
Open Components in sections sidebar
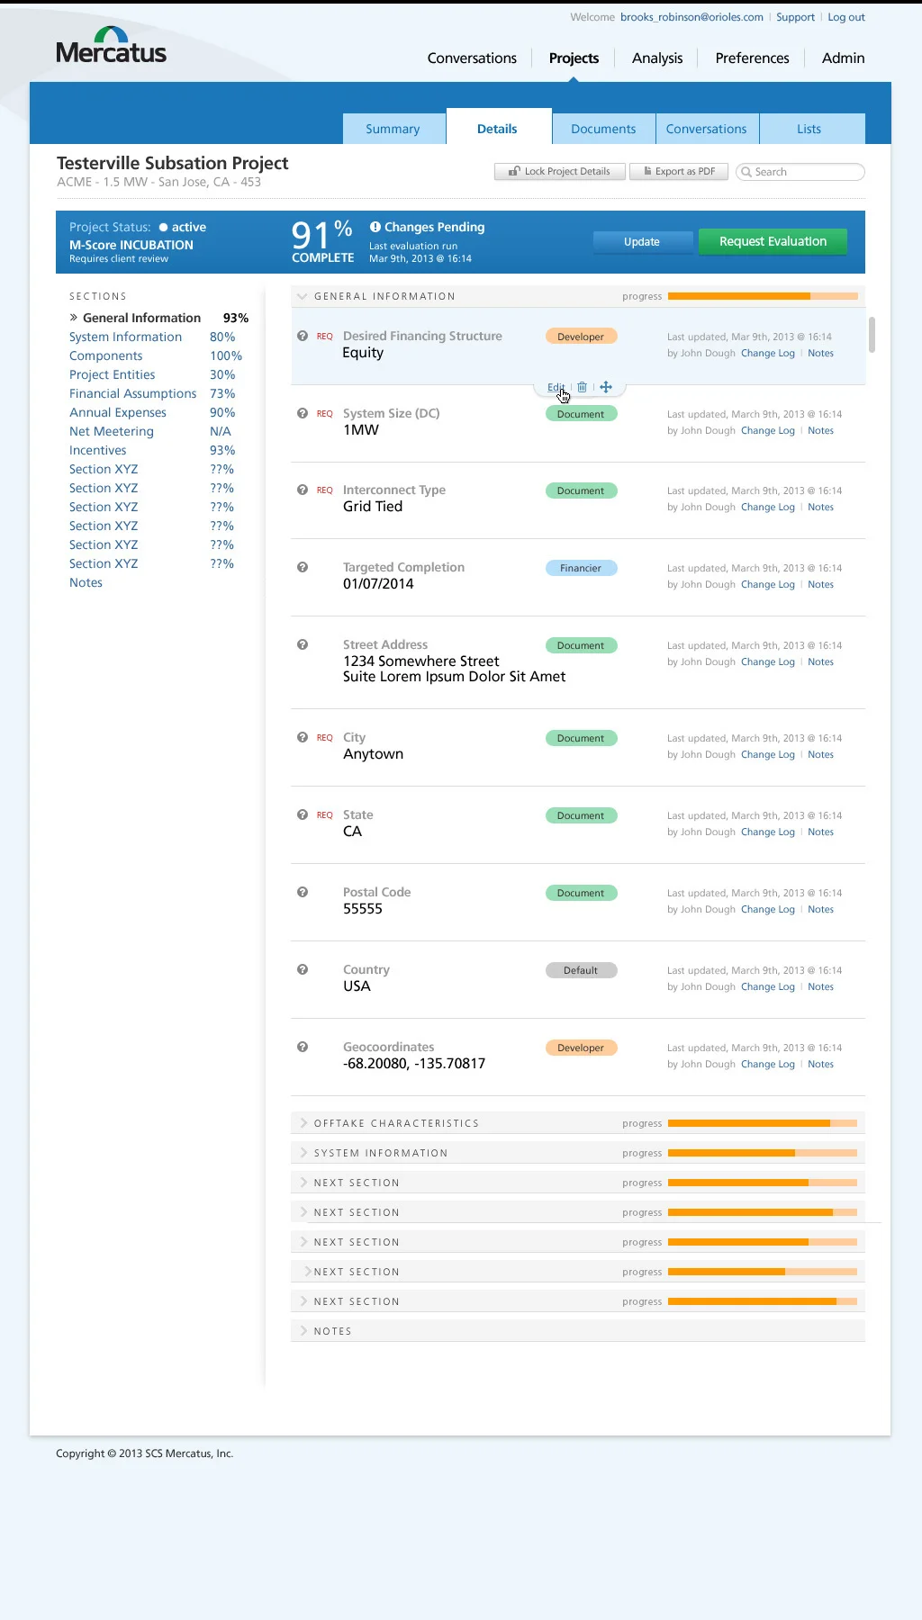point(106,355)
